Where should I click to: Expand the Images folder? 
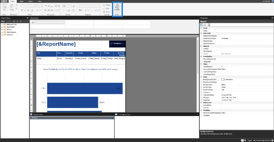tap(2, 30)
